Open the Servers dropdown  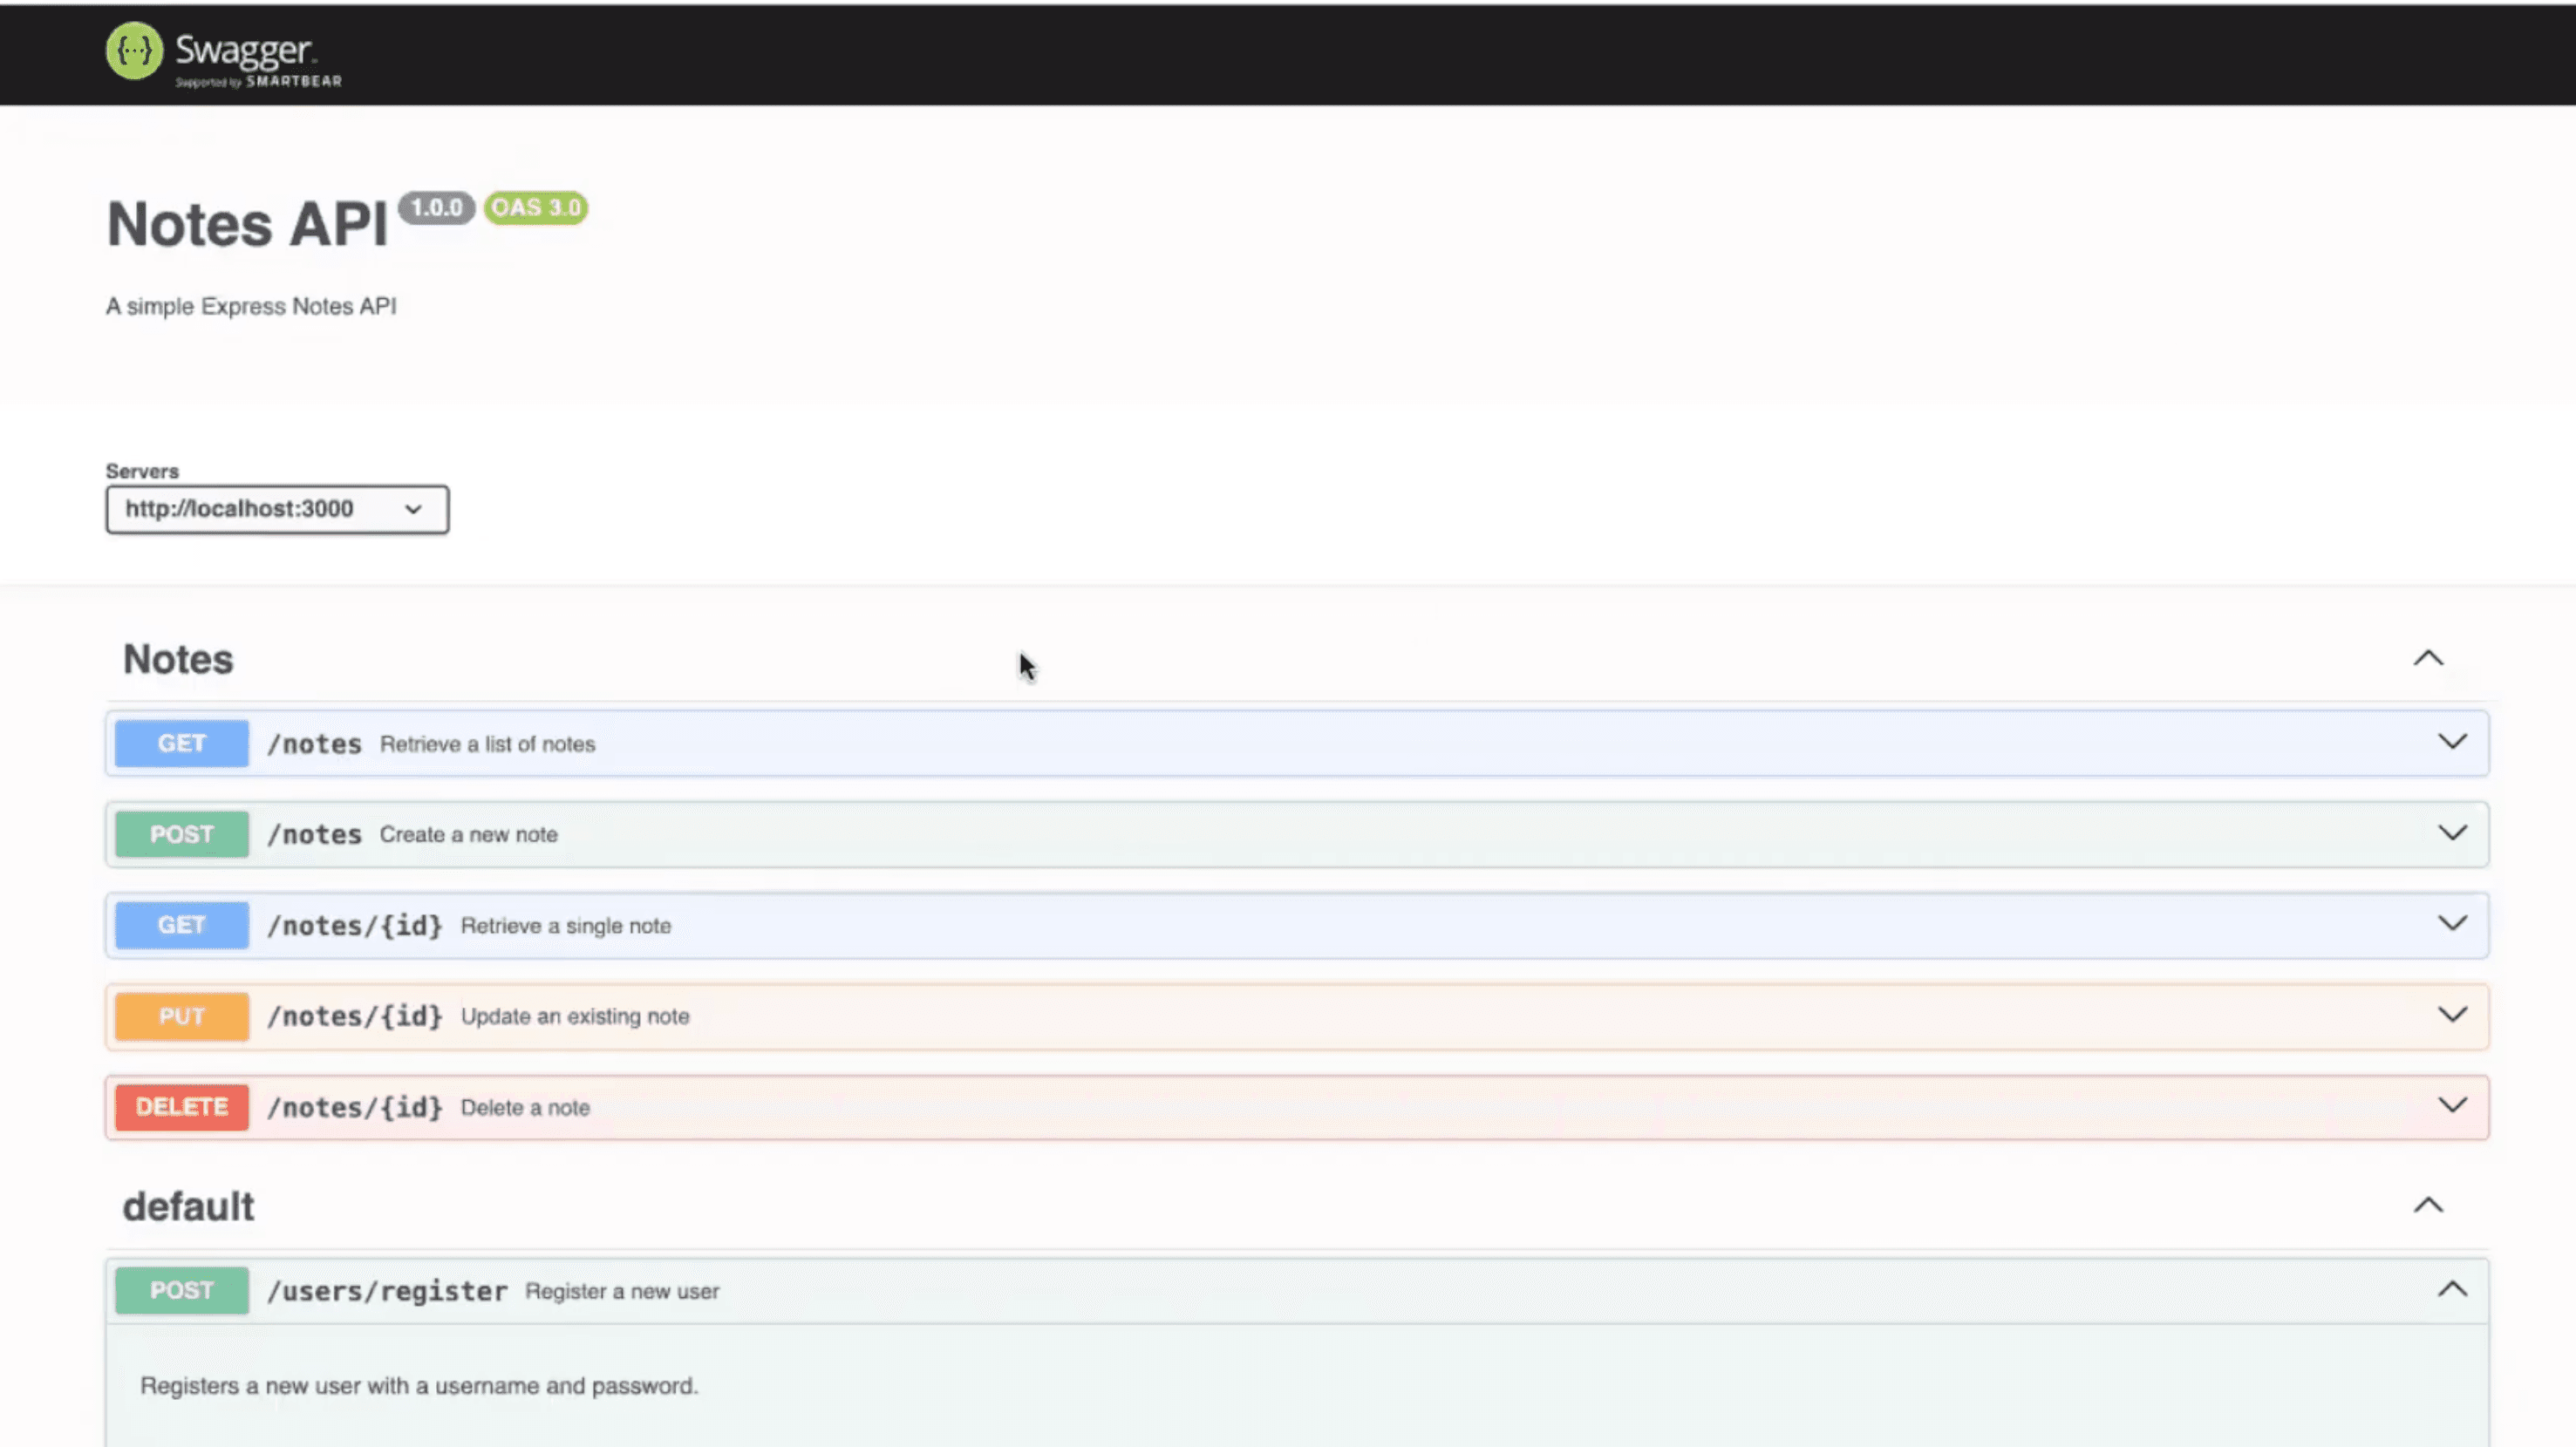coord(277,510)
